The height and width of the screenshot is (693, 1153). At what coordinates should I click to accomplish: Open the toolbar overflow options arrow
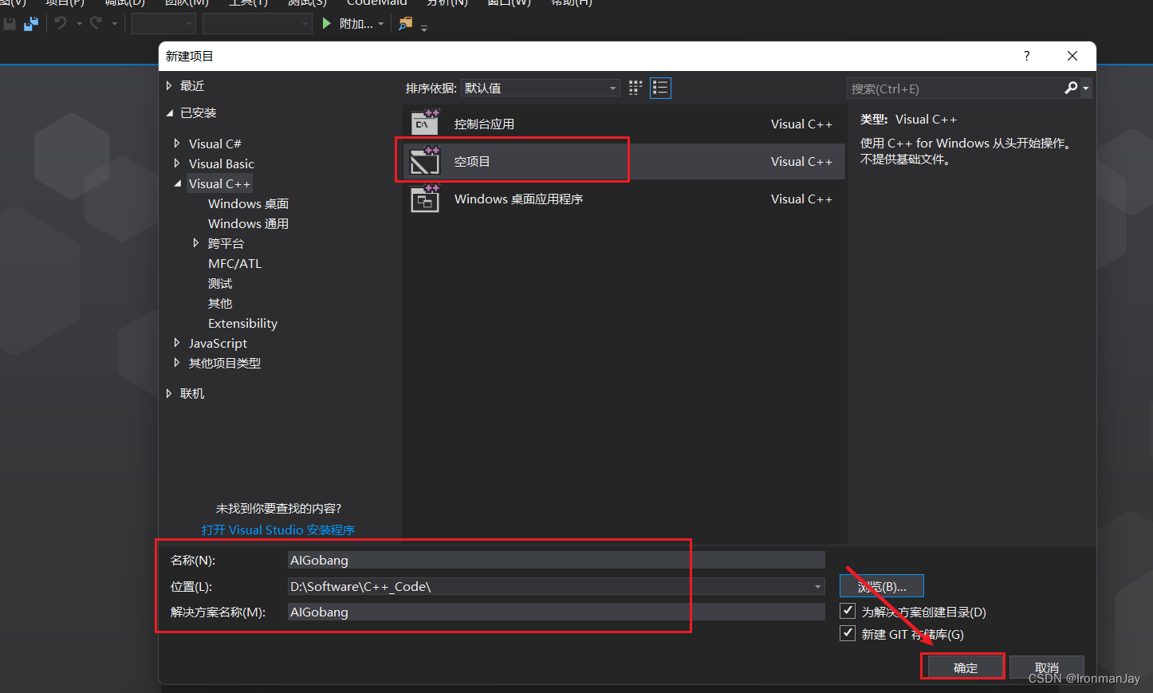pos(424,28)
